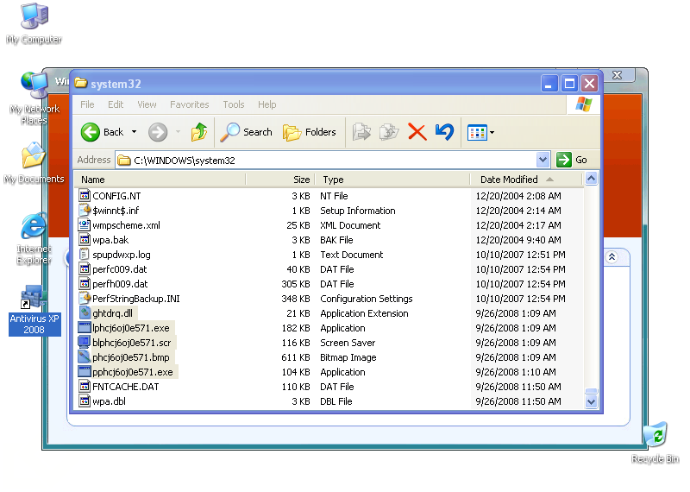Screen dimensions: 690x492
Task: Select the wpa.bak file icon
Action: tap(85, 240)
